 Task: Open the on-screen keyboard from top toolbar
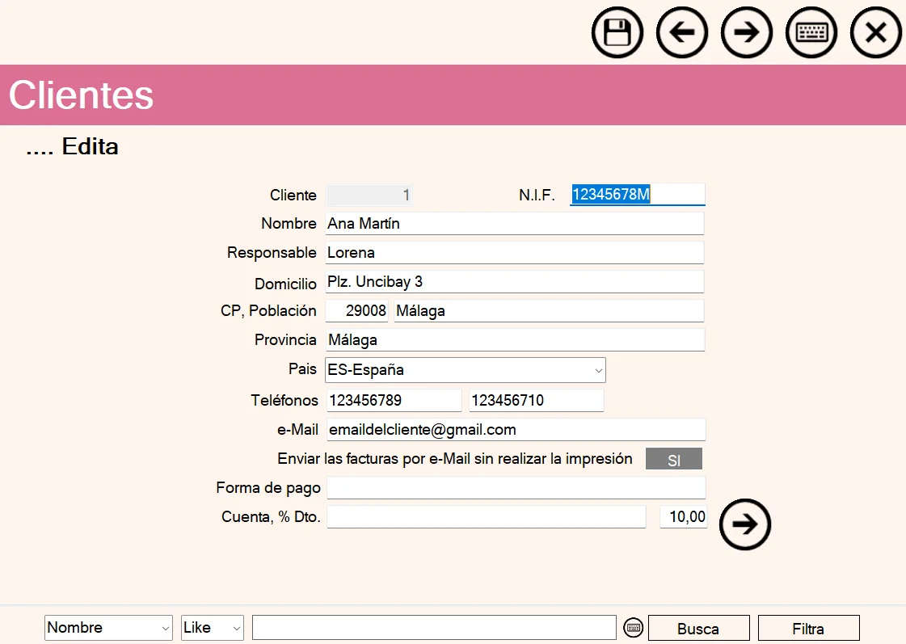tap(811, 33)
